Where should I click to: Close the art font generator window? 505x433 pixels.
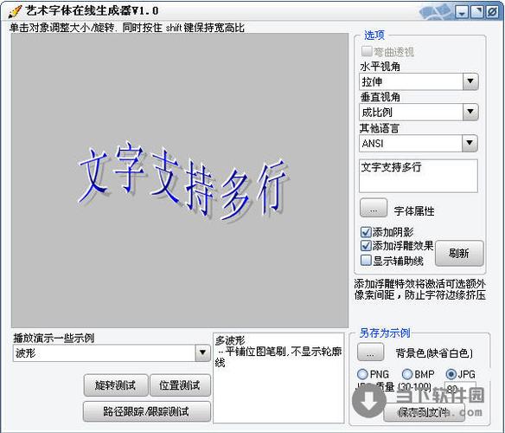point(492,12)
